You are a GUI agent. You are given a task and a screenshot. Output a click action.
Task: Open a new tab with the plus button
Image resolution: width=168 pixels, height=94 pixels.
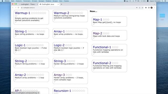[x=61, y=4]
